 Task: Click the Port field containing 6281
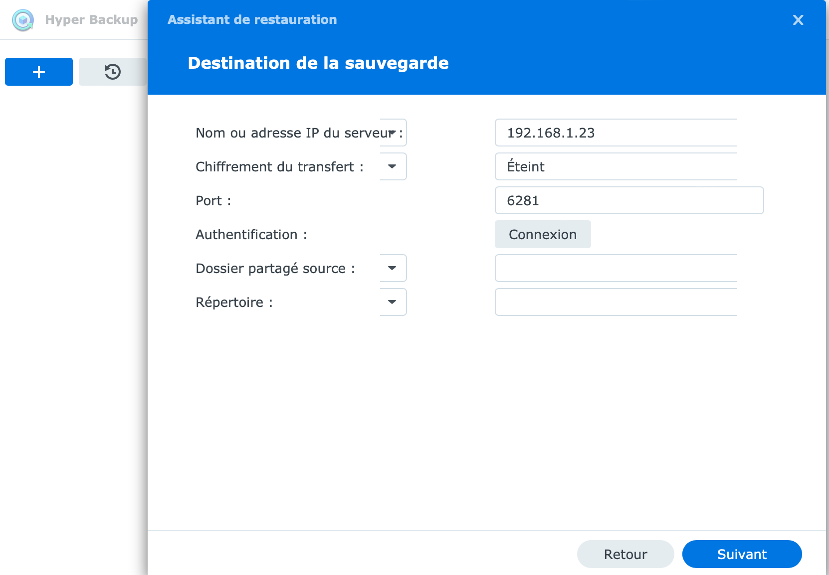[x=628, y=200]
